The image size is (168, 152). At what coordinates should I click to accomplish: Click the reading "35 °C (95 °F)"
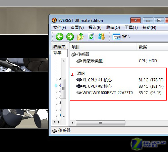click(x=150, y=93)
